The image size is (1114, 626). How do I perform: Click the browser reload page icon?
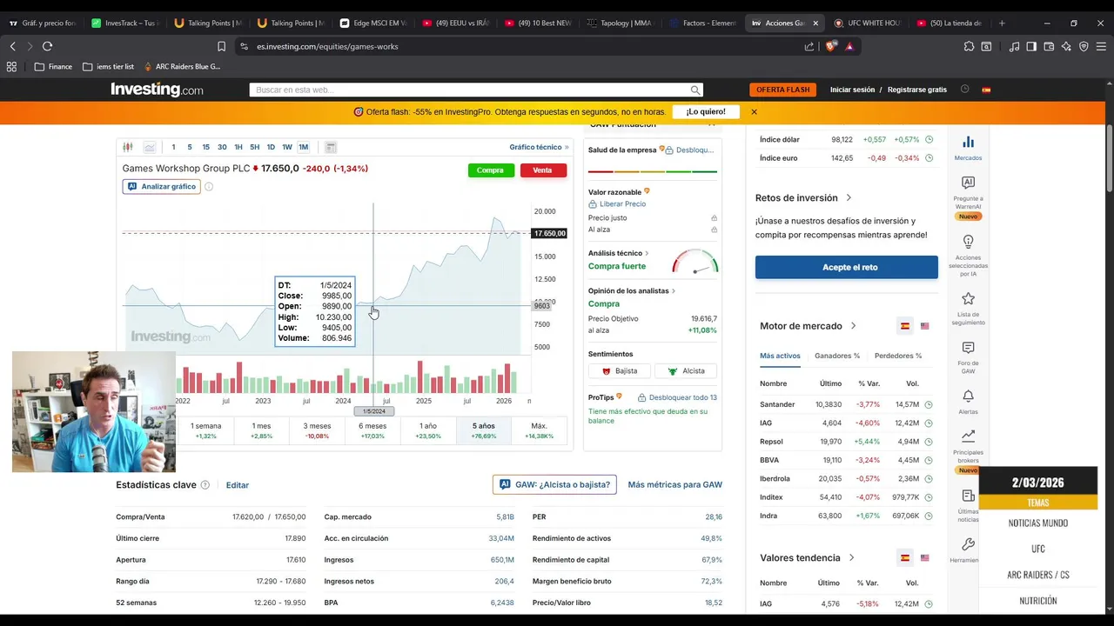(x=47, y=46)
